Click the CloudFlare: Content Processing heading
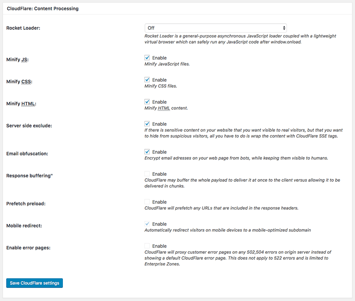Screen dimensions: 355x301 coord(43,8)
